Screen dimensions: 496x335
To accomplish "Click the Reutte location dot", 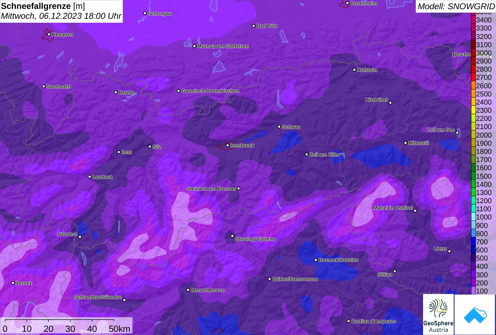I will [115, 92].
